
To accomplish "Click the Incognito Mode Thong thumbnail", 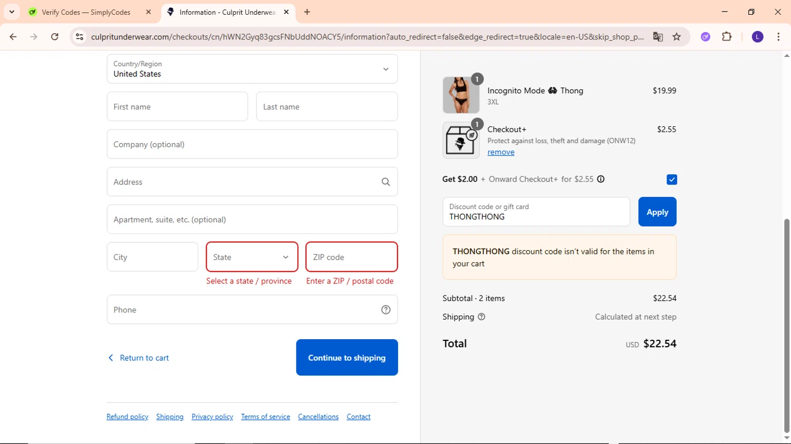I will click(461, 95).
